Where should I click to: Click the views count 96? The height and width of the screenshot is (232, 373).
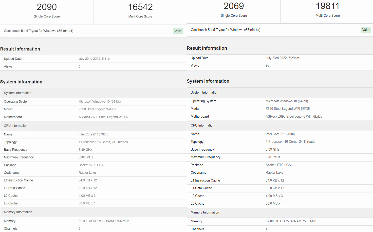coord(267,66)
